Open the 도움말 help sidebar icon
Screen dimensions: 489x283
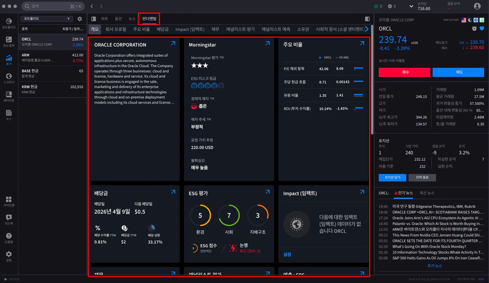(9, 238)
